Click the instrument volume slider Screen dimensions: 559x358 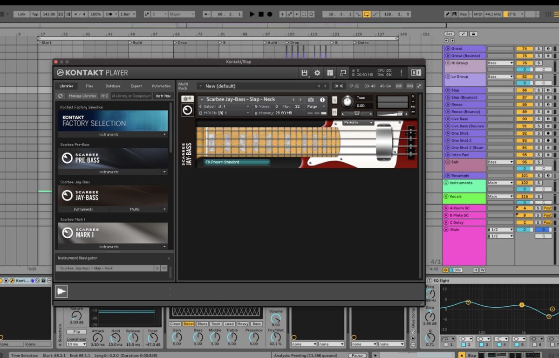click(x=393, y=114)
